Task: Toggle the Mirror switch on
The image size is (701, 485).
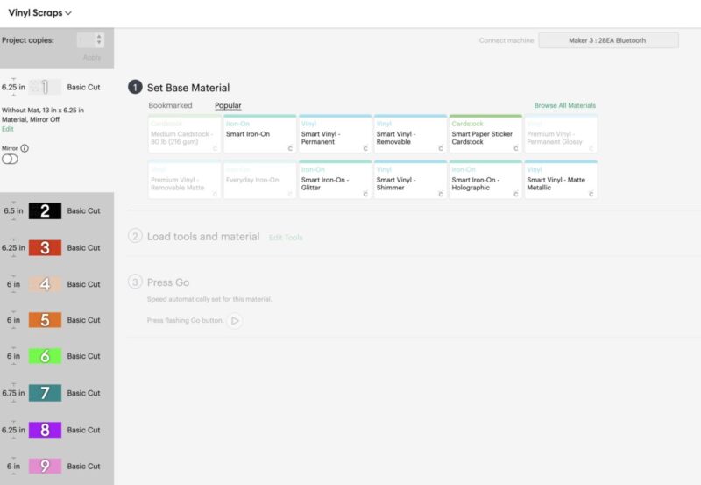Action: pos(10,160)
